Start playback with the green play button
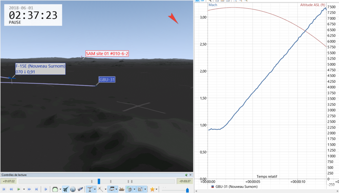This screenshot has height=193, width=339. pos(19,189)
